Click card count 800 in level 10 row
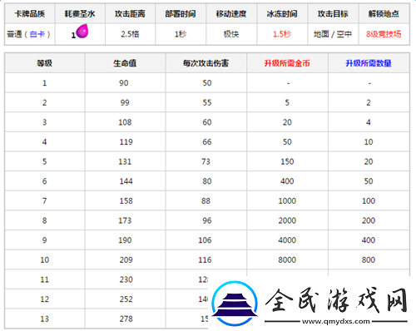This screenshot has width=416, height=331. tap(369, 260)
